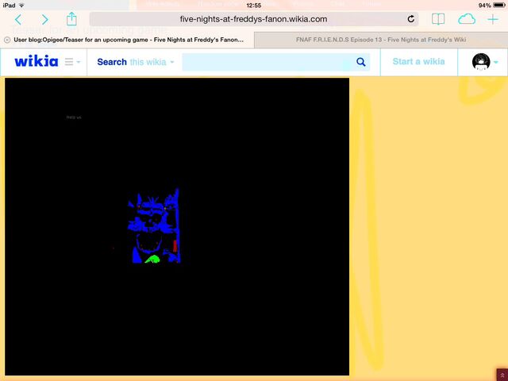Open the Safari share sheet icon
Viewport: 508px width, 381px height.
(71, 19)
